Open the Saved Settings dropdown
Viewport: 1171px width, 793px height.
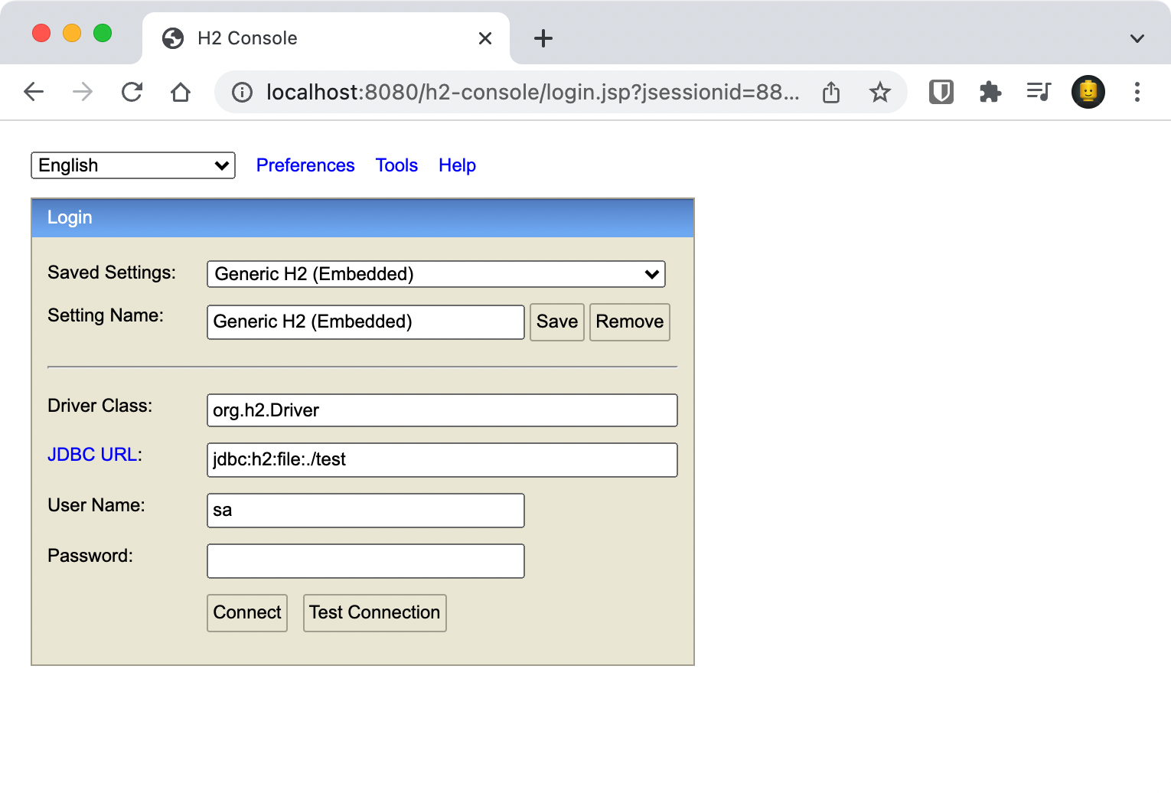coord(435,274)
